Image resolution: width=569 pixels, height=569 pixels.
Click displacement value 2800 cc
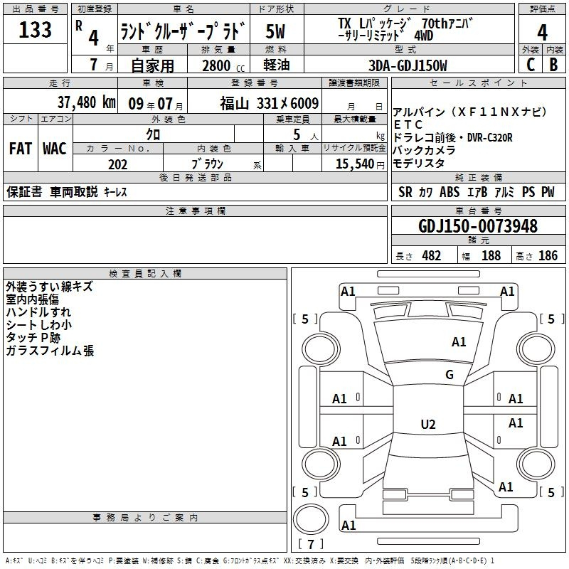pyautogui.click(x=223, y=65)
